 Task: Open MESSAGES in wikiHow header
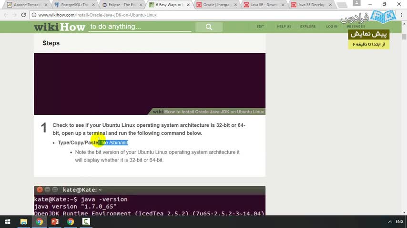point(356,27)
